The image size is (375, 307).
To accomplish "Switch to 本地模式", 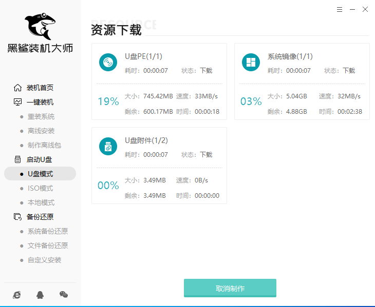I will tap(41, 202).
